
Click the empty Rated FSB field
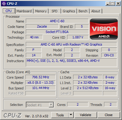pyautogui.click(x=40, y=93)
